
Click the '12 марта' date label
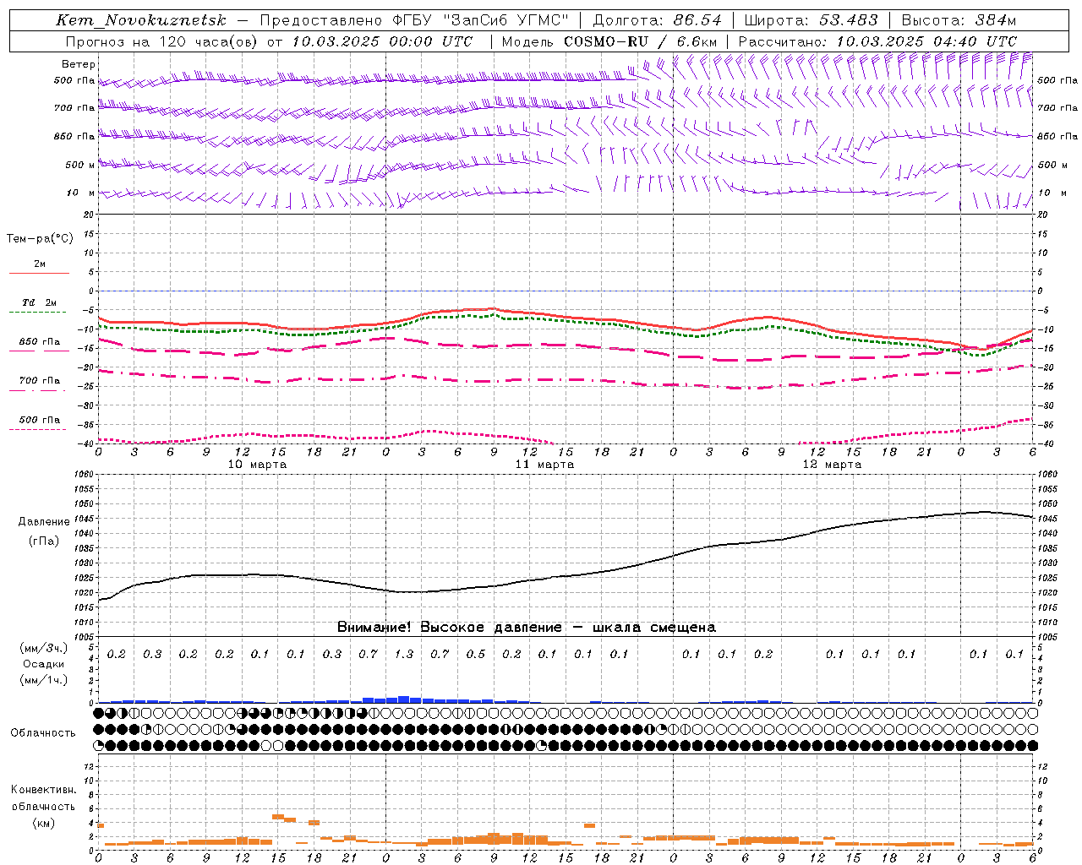[x=832, y=465]
